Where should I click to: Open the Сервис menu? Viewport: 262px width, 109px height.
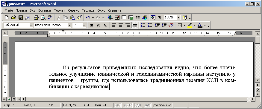point(73,10)
